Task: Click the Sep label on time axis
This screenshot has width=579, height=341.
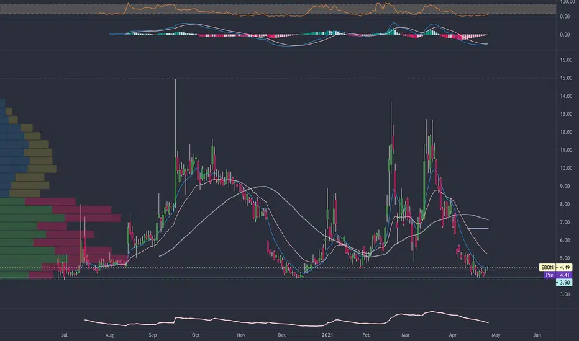Action: coord(152,335)
